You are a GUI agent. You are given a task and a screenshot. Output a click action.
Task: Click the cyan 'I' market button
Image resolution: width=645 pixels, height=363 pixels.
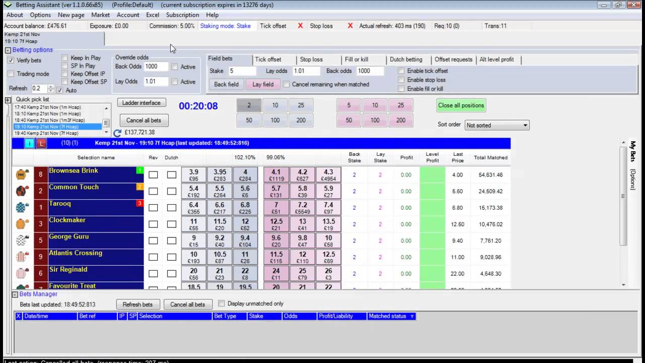point(30,143)
